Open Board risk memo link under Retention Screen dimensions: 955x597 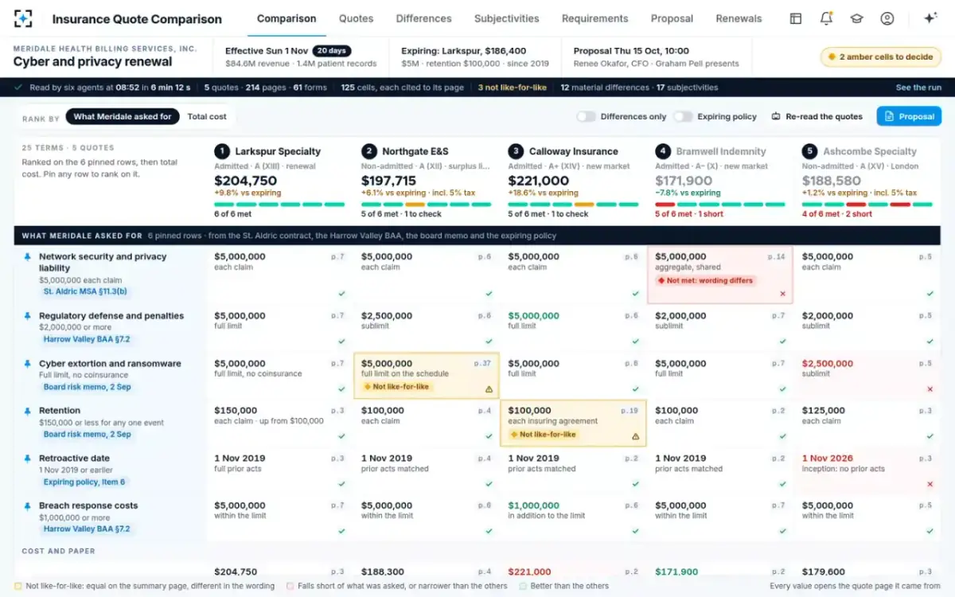click(x=88, y=434)
